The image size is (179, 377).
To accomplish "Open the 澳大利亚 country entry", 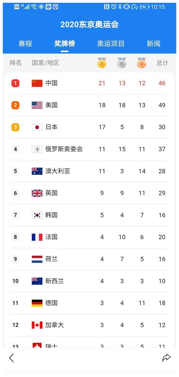I will click(x=58, y=171).
